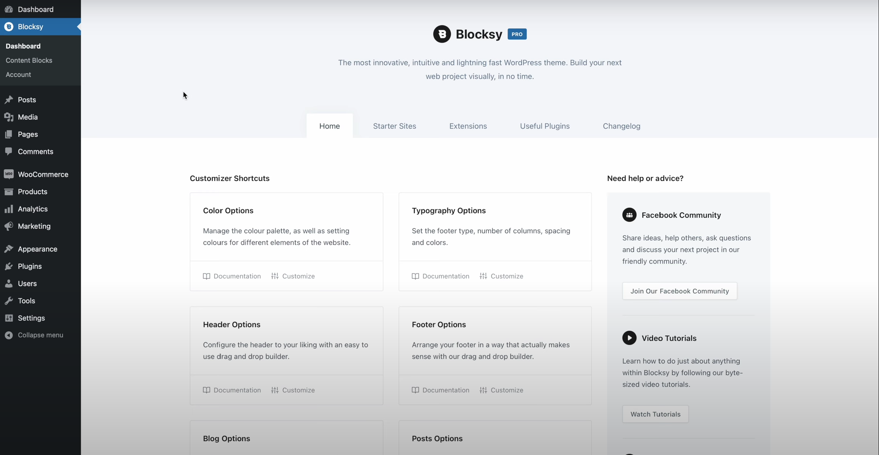Click the Marketing megaphone icon
This screenshot has height=455, width=879.
coord(9,226)
